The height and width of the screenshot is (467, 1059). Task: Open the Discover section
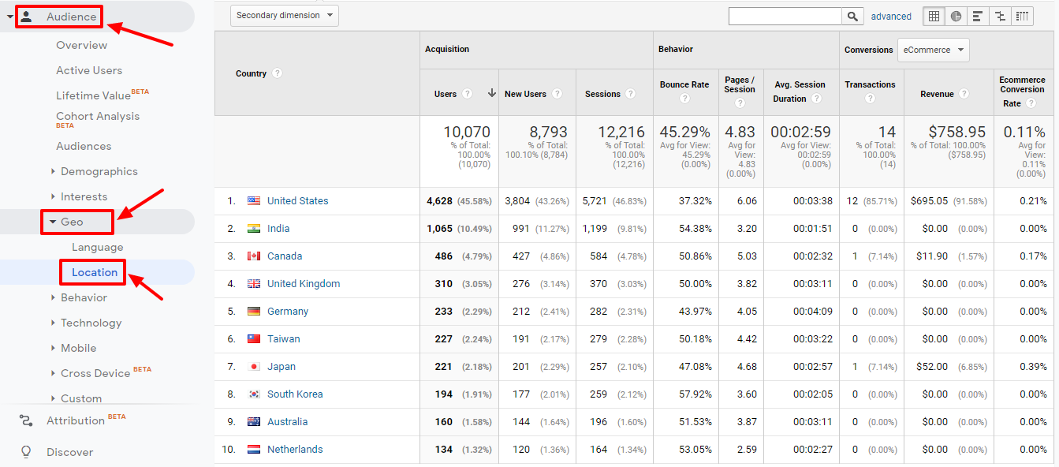point(69,452)
